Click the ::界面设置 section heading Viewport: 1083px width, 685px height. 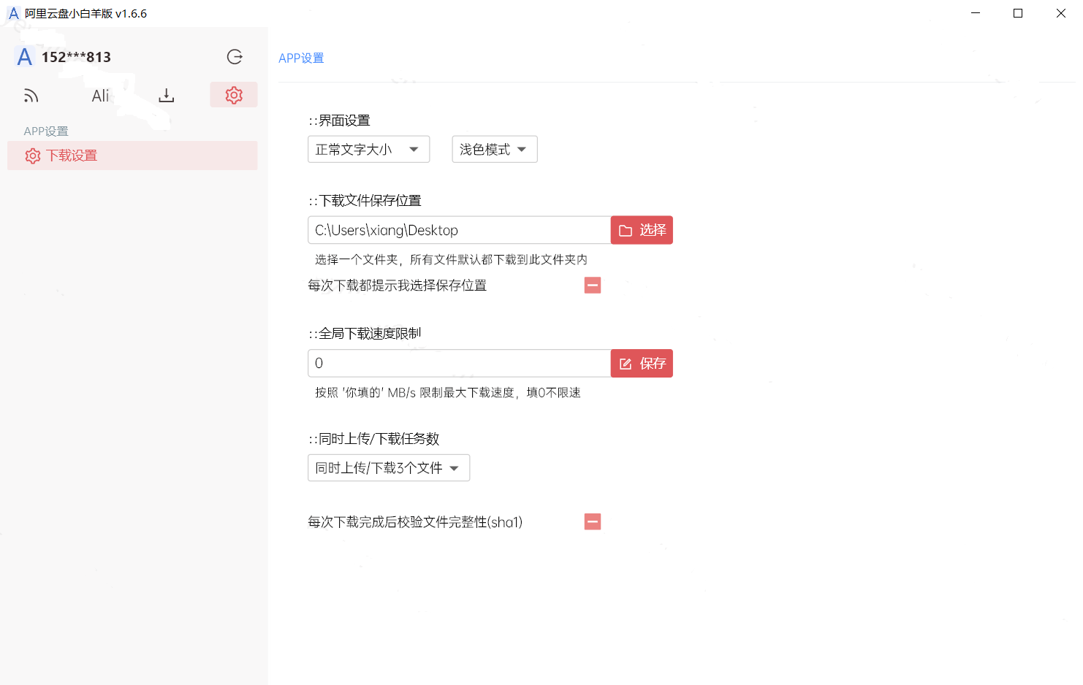click(x=339, y=120)
